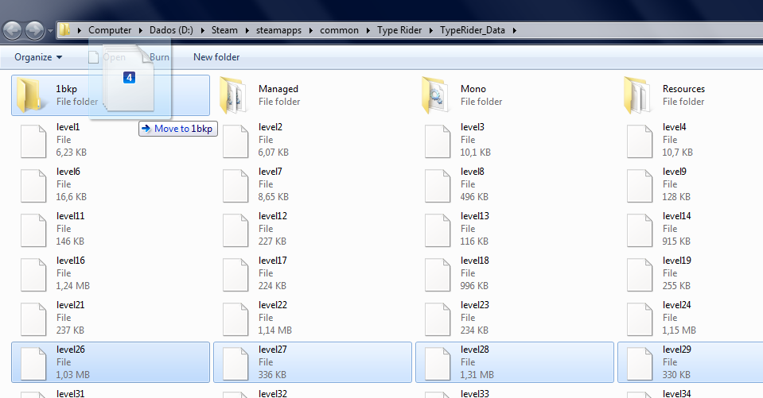Image resolution: width=763 pixels, height=398 pixels.
Task: Click the level24 file name
Action: click(677, 305)
